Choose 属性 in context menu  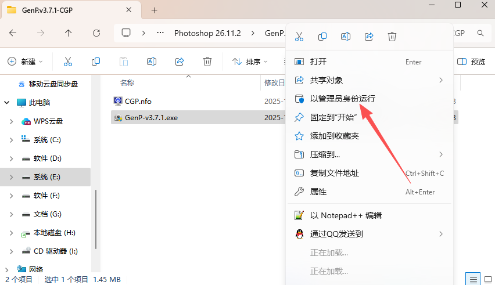tap(370, 192)
